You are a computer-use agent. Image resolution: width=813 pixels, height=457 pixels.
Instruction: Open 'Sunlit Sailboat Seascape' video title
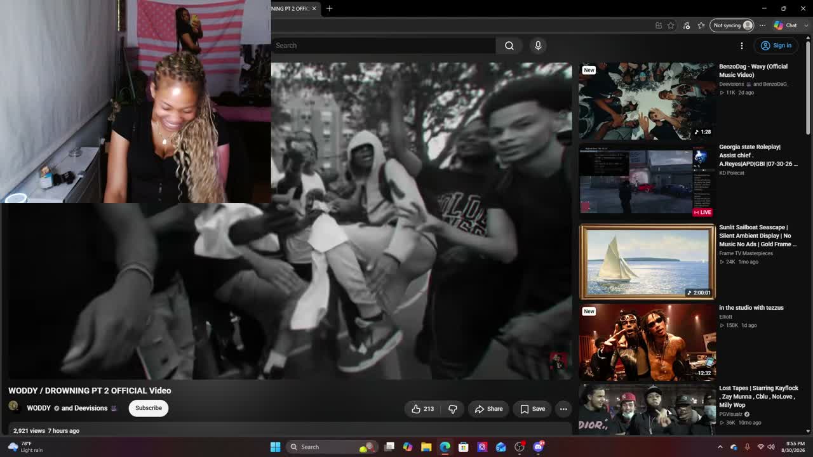click(x=758, y=235)
